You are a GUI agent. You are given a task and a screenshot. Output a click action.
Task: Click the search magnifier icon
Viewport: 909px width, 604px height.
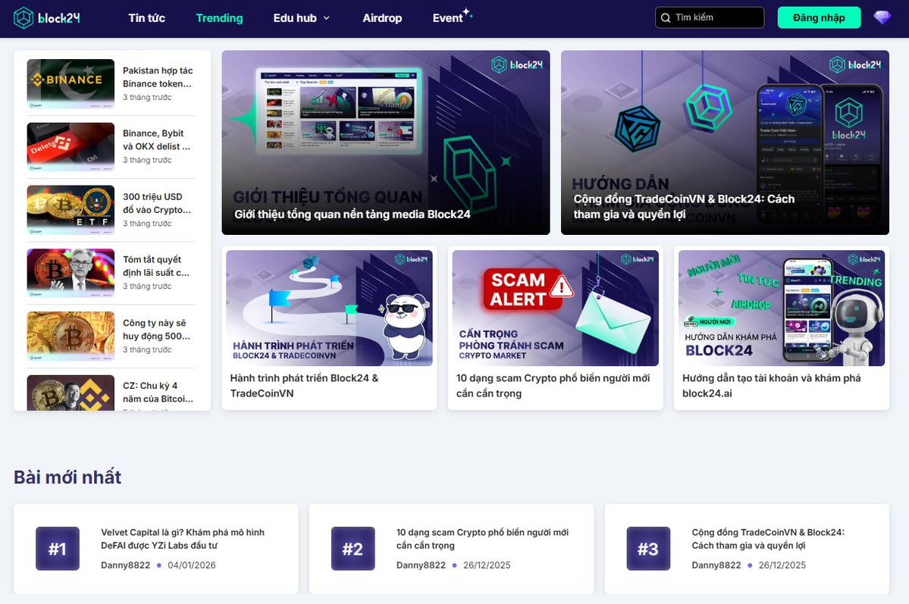pyautogui.click(x=666, y=18)
